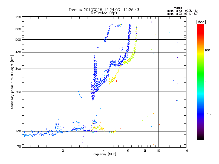The width and height of the screenshot is (219, 164).
Task: Click the "200" height tick label
Action: tap(18, 92)
